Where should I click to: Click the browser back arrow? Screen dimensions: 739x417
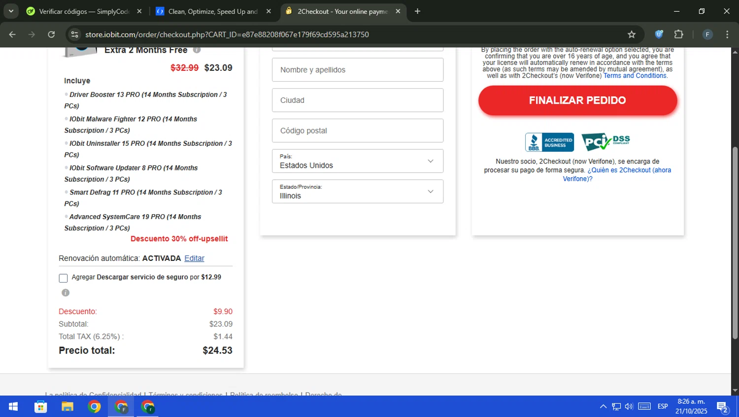(x=12, y=34)
